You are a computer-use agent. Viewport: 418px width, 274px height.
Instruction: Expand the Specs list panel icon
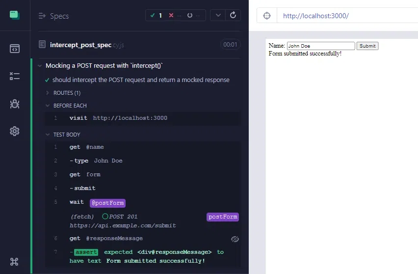[42, 16]
